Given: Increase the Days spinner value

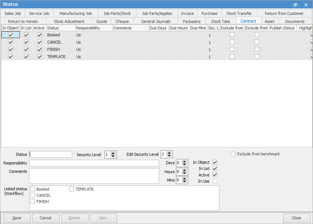Looking at the screenshot, I should pos(185,161).
